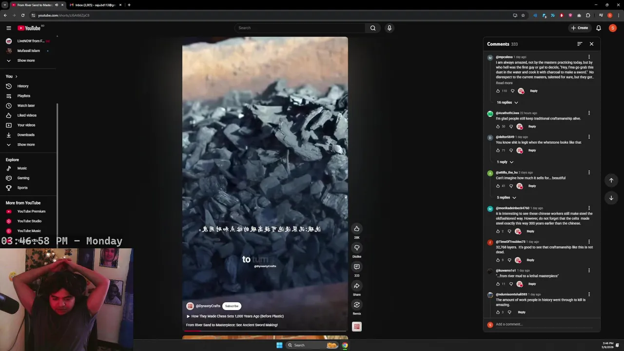Like the Short video
624x351 pixels.
357,229
